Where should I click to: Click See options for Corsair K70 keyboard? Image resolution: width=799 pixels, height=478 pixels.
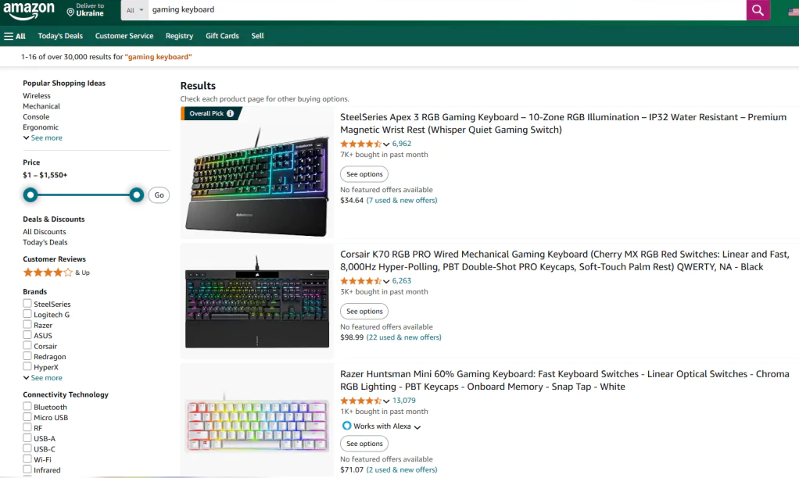[x=364, y=311]
